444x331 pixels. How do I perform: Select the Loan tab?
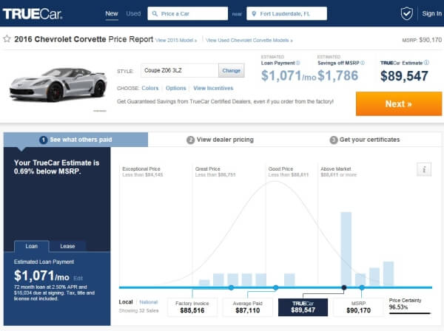(x=31, y=246)
